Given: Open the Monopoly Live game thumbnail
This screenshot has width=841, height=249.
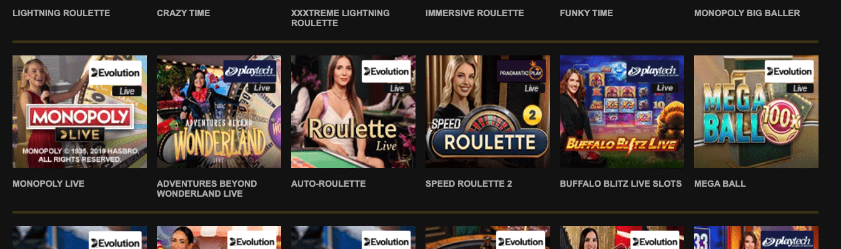Looking at the screenshot, I should [79, 111].
